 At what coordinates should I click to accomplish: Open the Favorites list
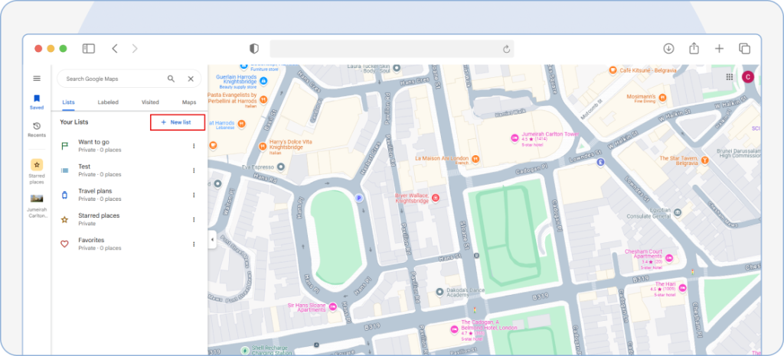click(x=130, y=244)
